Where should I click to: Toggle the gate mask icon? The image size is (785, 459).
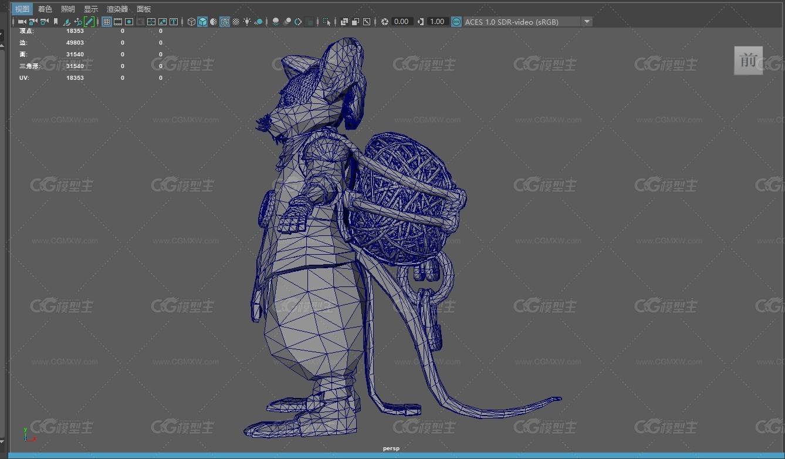click(x=140, y=22)
